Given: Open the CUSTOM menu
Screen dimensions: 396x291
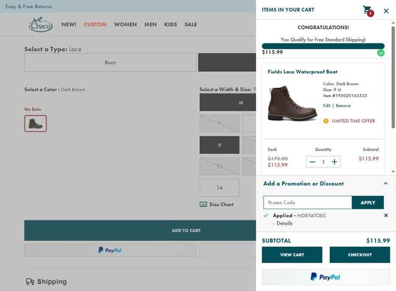Looking at the screenshot, I should pyautogui.click(x=95, y=25).
